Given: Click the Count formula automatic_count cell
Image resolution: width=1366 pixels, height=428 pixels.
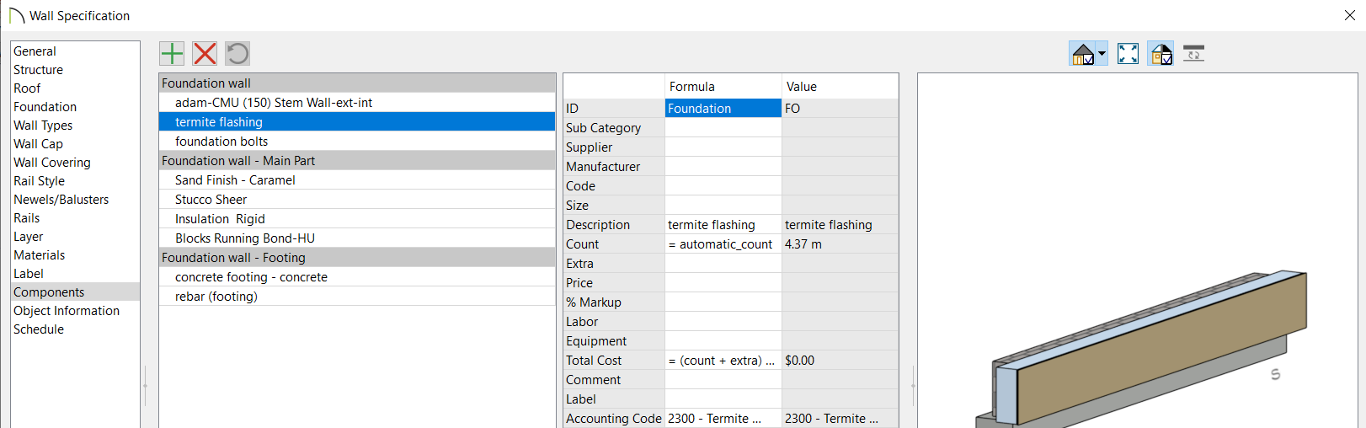Looking at the screenshot, I should click(x=723, y=244).
